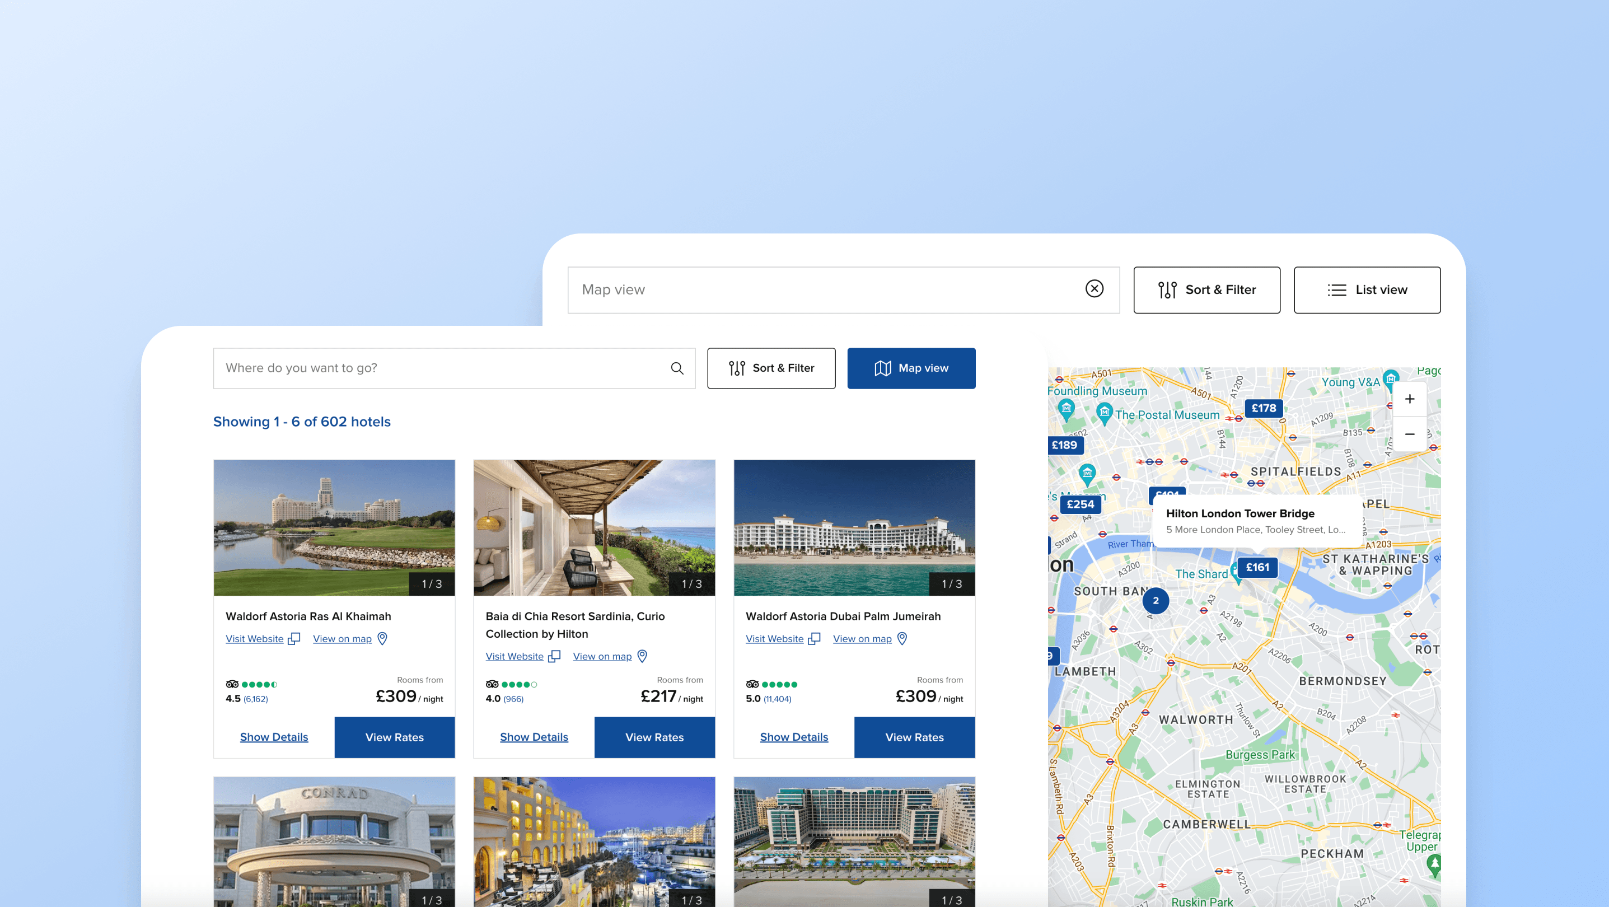Select the £254 price pin on the map
Viewport: 1609px width, 907px height.
[1081, 504]
